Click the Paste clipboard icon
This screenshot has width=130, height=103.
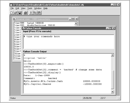pyautogui.click(x=39, y=13)
